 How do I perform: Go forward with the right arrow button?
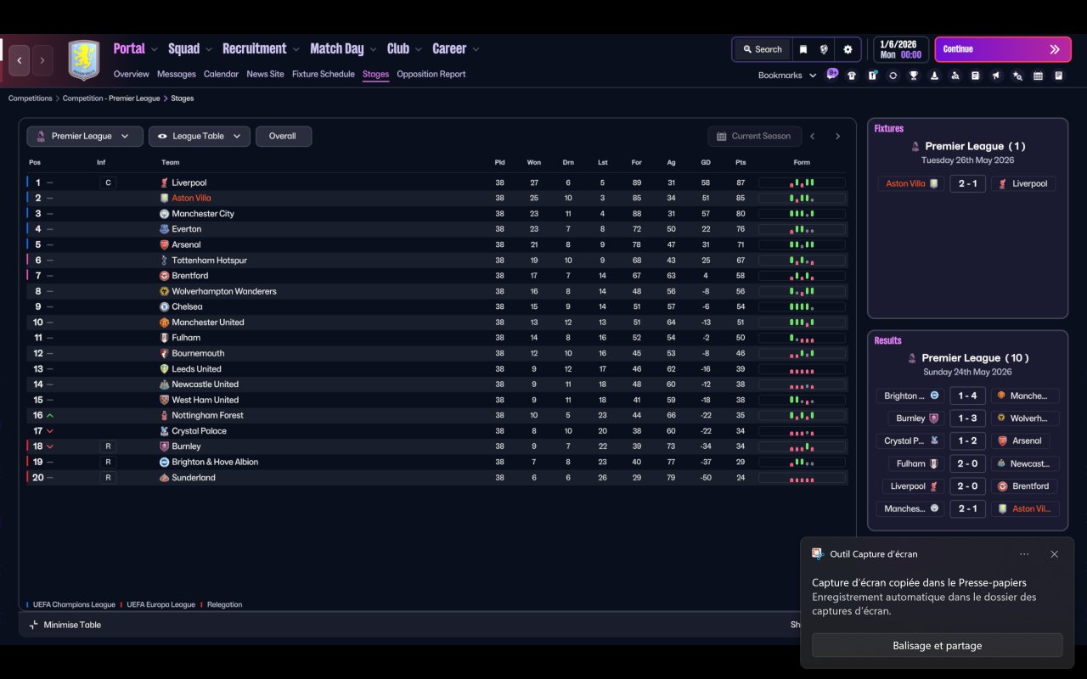tap(42, 60)
